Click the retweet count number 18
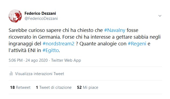Image resolution: width=170 pixels, height=99 pixels. tap(12, 87)
